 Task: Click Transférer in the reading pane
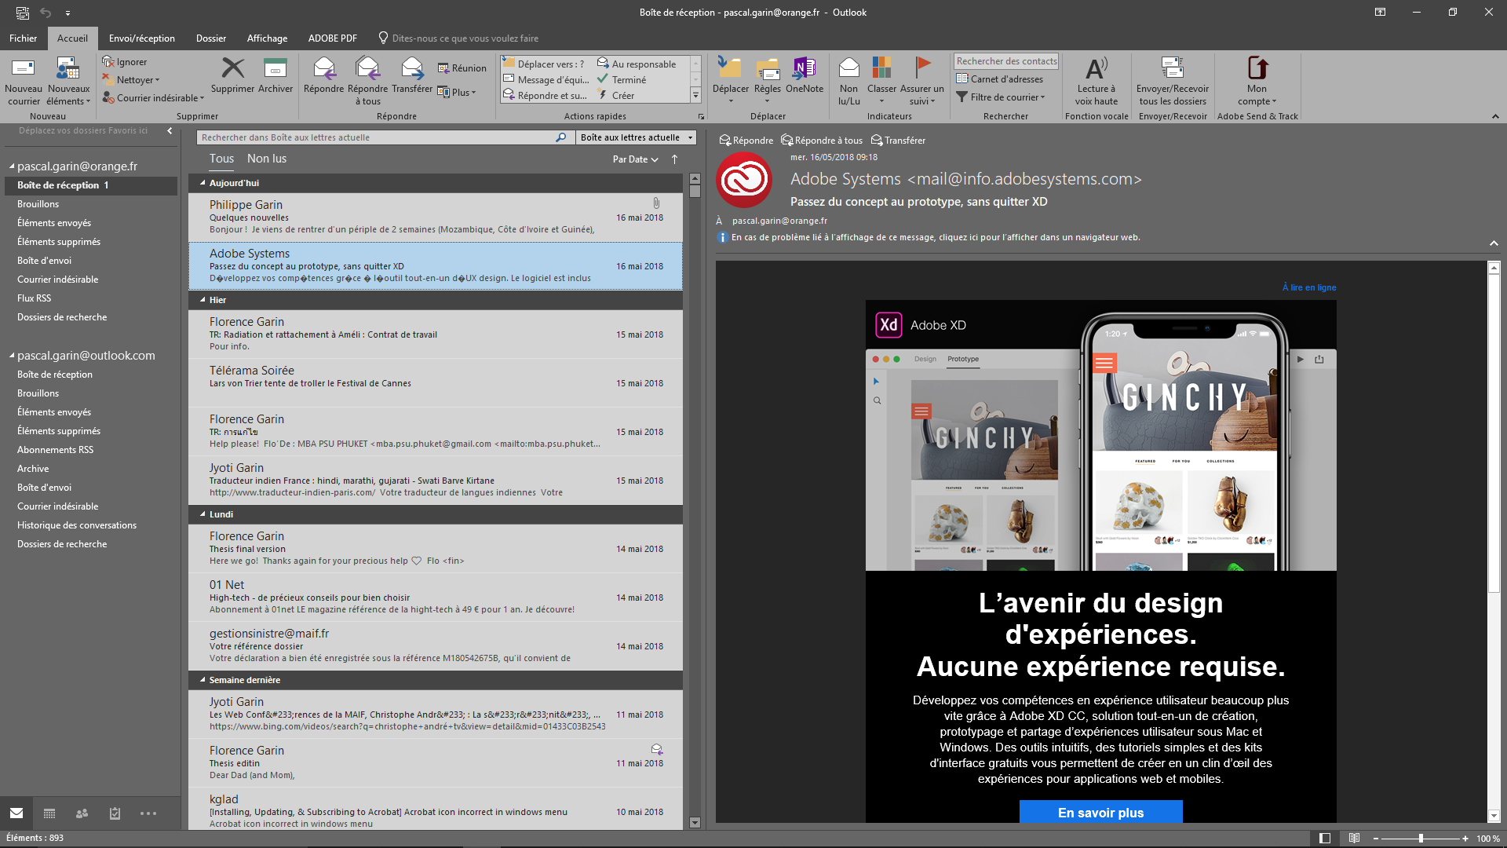pos(898,141)
